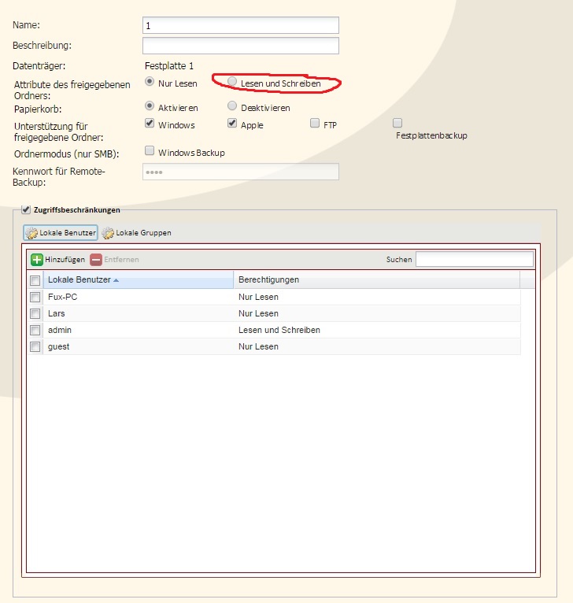Click the red minus Entfernen icon
Viewport: 573px width, 603px height.
click(x=96, y=260)
